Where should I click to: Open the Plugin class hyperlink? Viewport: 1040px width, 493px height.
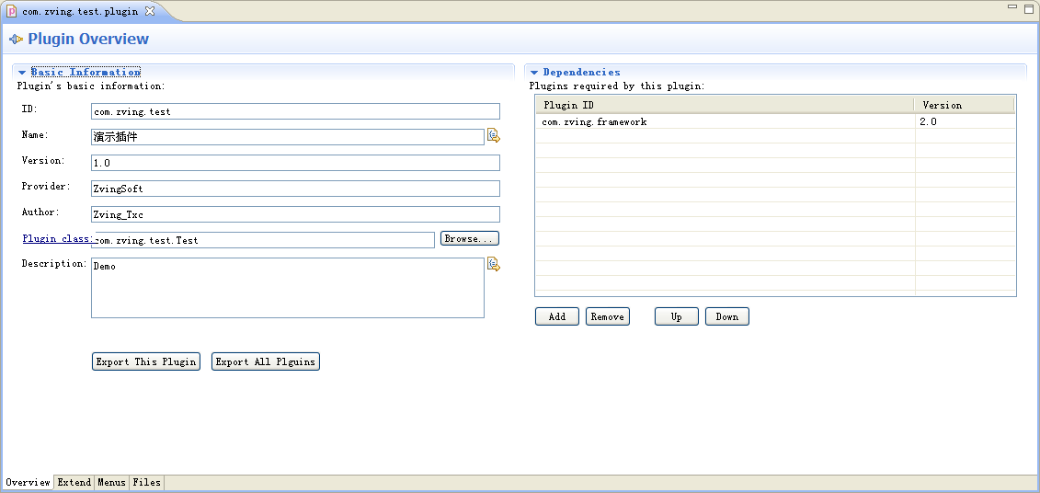click(x=56, y=239)
